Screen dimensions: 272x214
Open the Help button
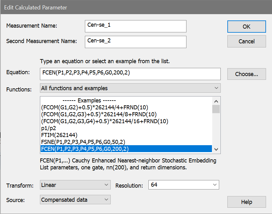click(246, 202)
